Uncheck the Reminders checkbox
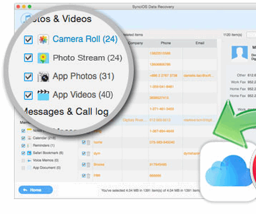The image size is (256, 214). point(23,146)
